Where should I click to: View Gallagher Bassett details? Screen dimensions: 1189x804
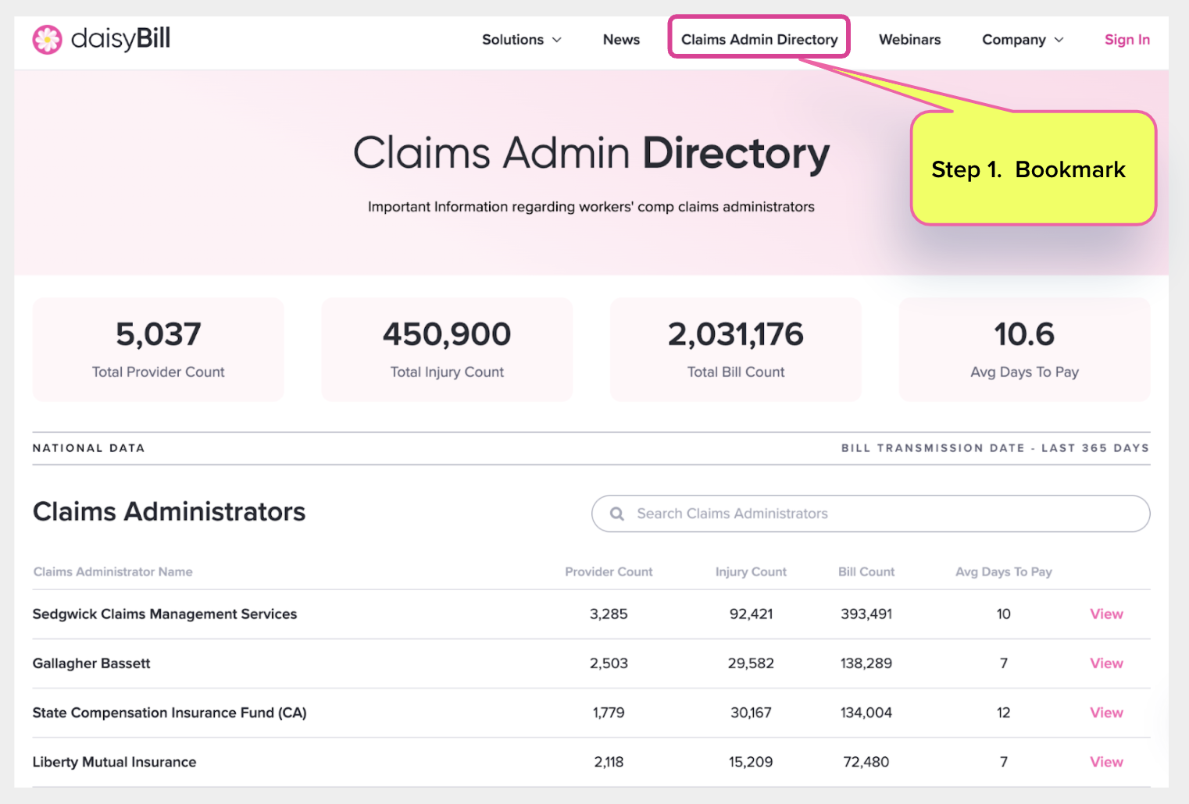pyautogui.click(x=1106, y=663)
